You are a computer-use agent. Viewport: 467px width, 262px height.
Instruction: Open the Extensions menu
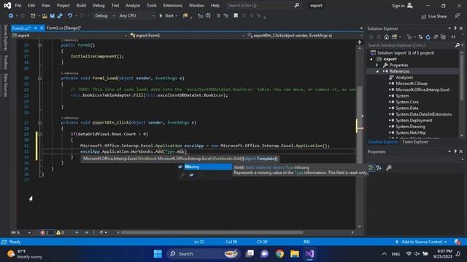coord(172,5)
